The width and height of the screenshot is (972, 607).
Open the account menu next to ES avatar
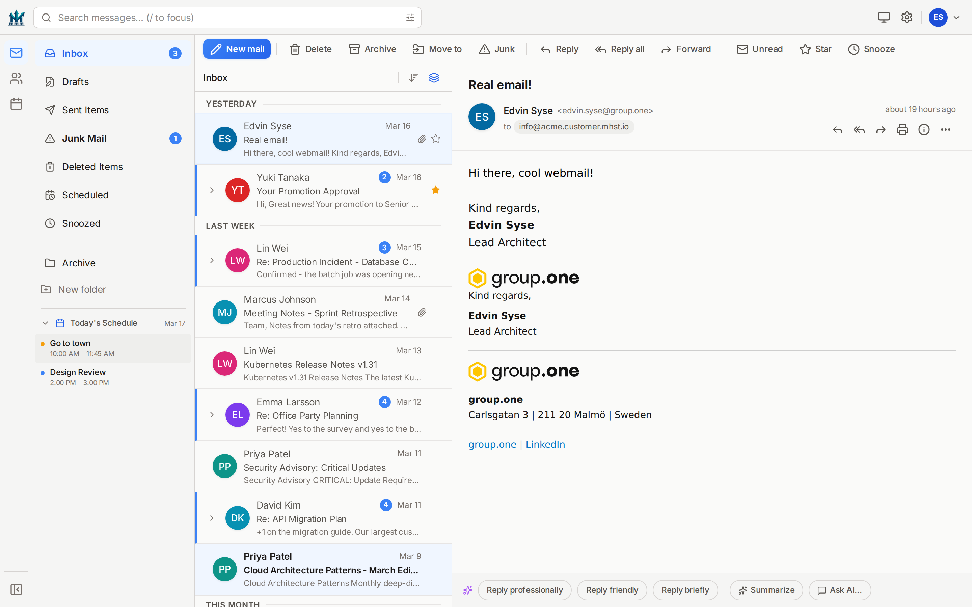pyautogui.click(x=956, y=17)
